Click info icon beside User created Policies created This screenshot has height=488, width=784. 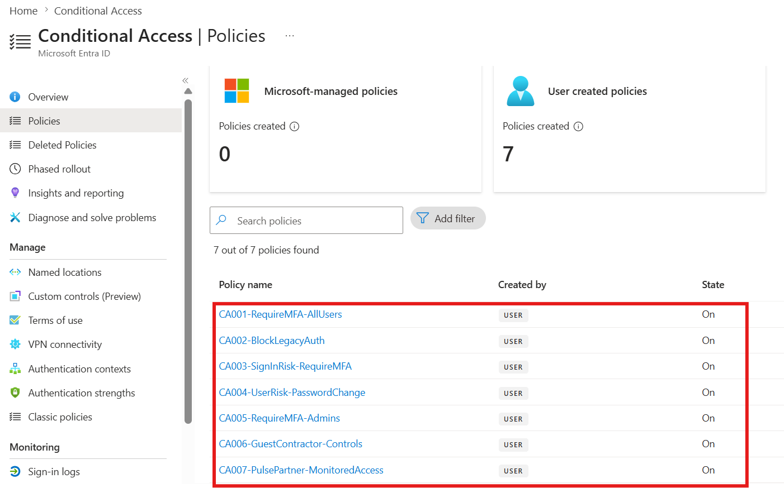coord(578,126)
